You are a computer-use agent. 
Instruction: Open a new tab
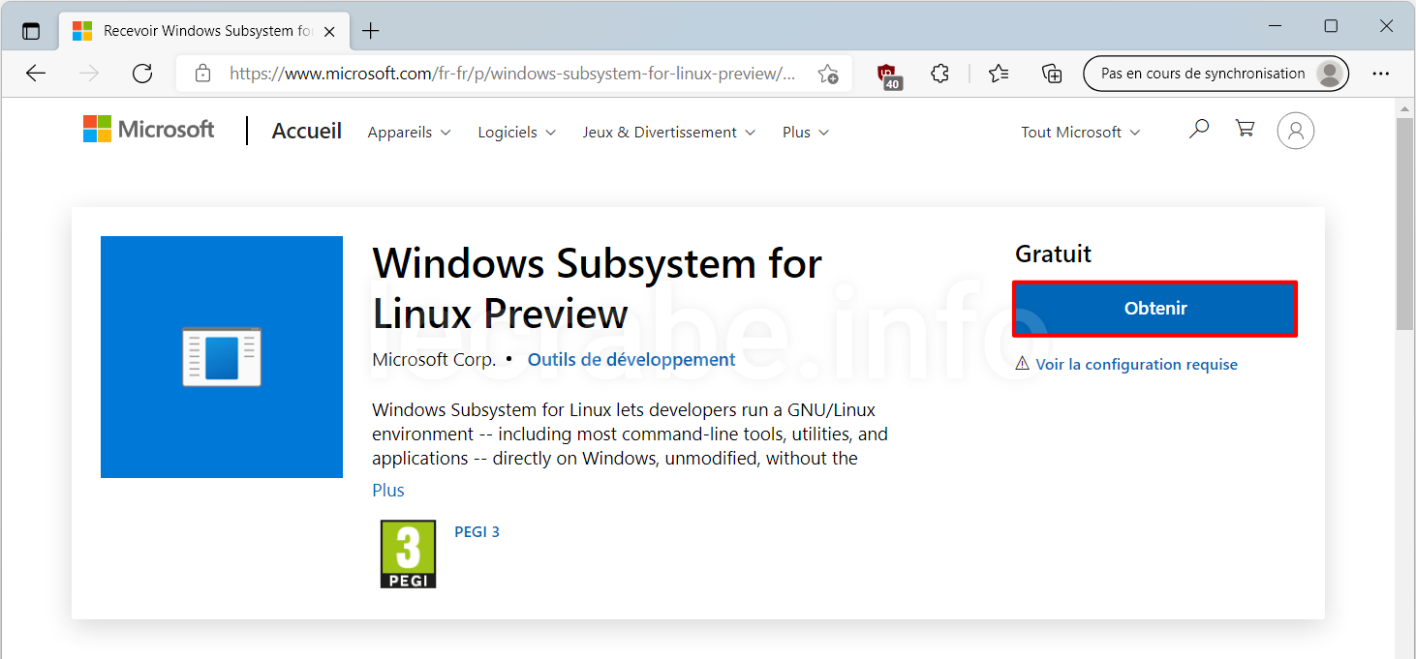[x=370, y=31]
